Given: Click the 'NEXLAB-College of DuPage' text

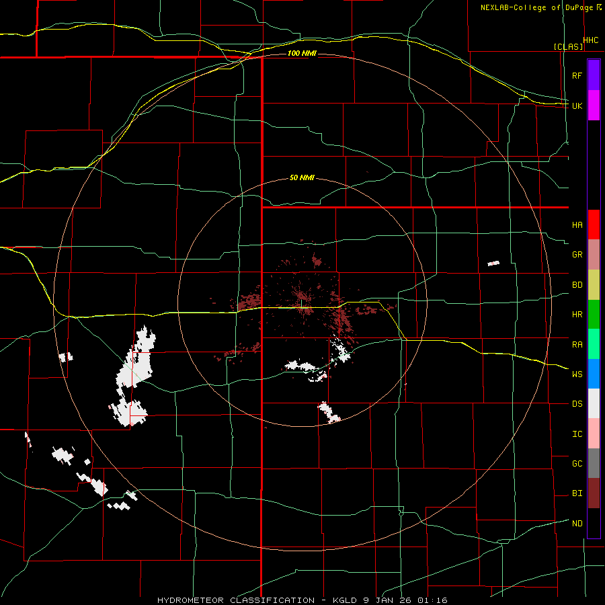Looking at the screenshot, I should pos(536,7).
